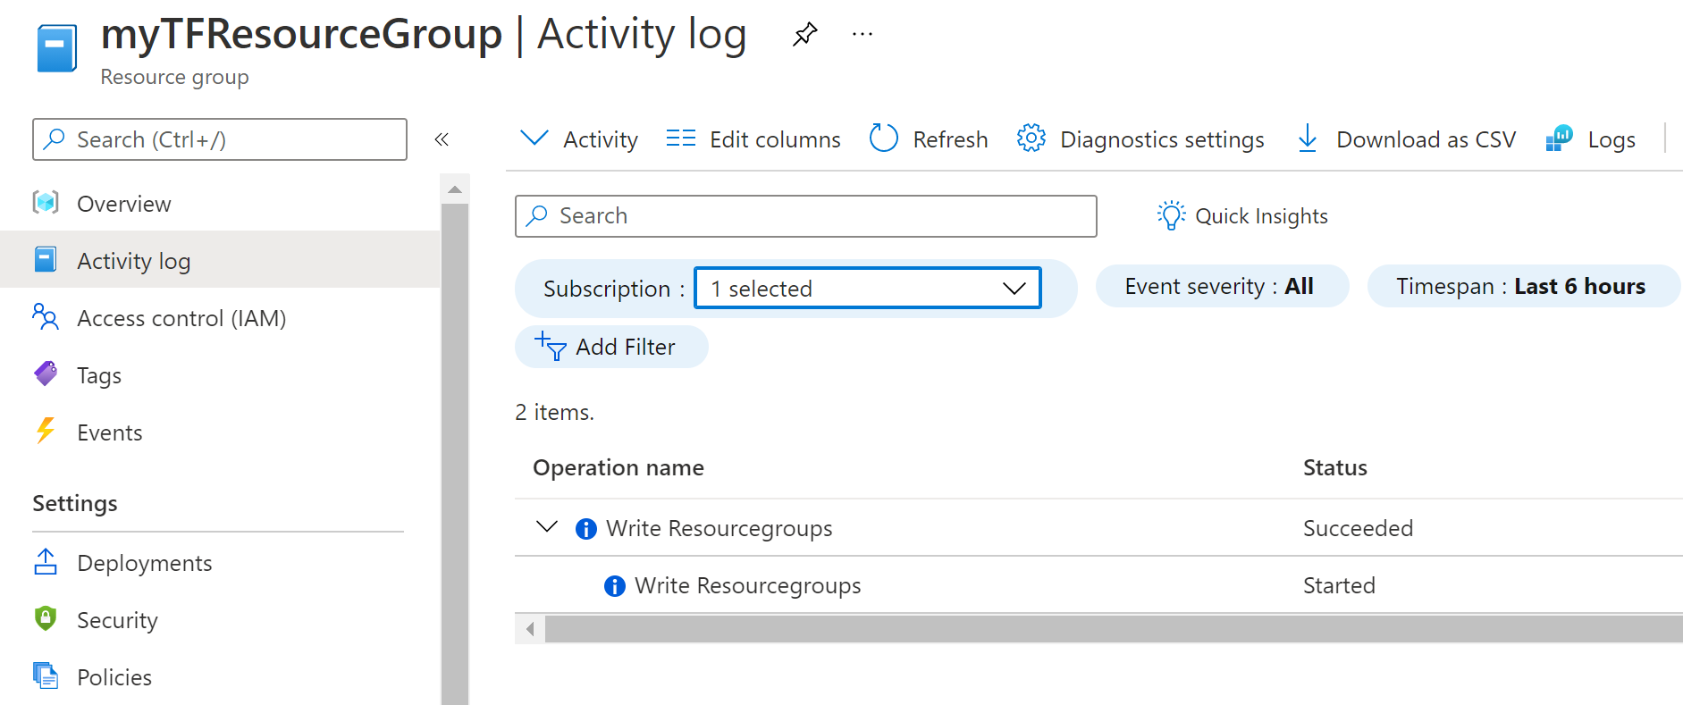This screenshot has height=705, width=1683.
Task: Download activity log as CSV
Action: coord(1308,138)
